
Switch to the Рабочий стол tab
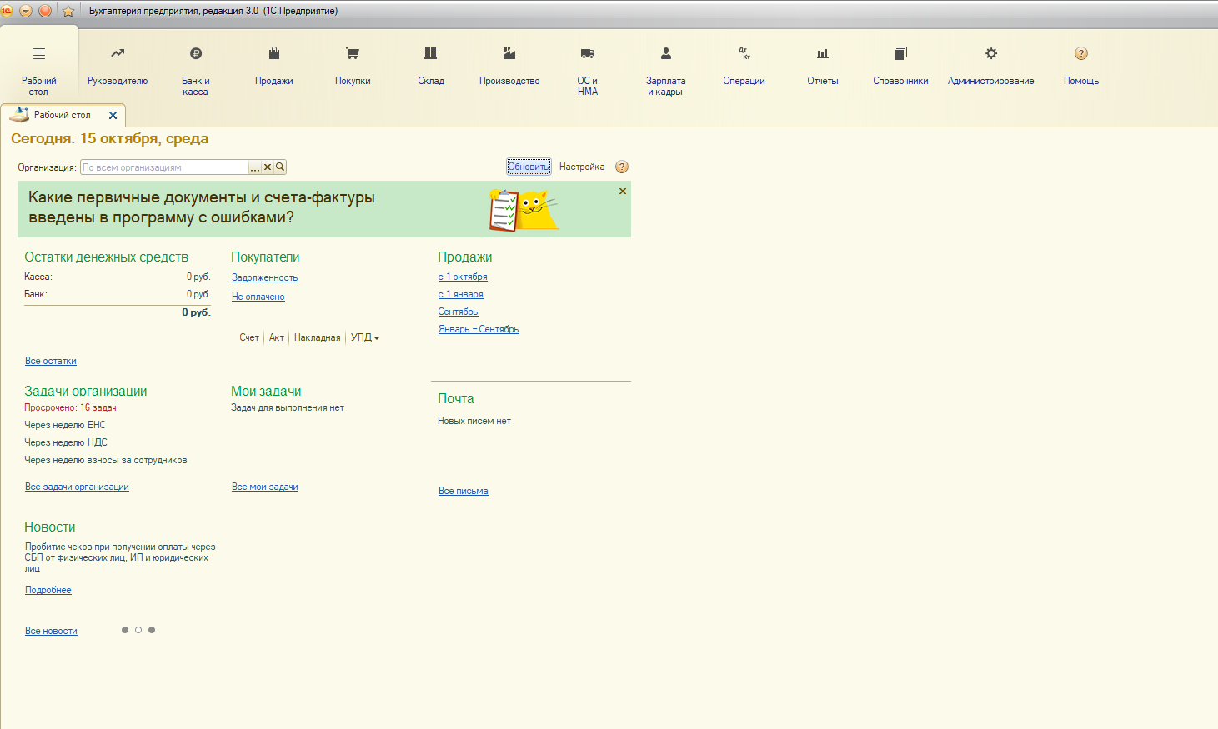pyautogui.click(x=62, y=115)
